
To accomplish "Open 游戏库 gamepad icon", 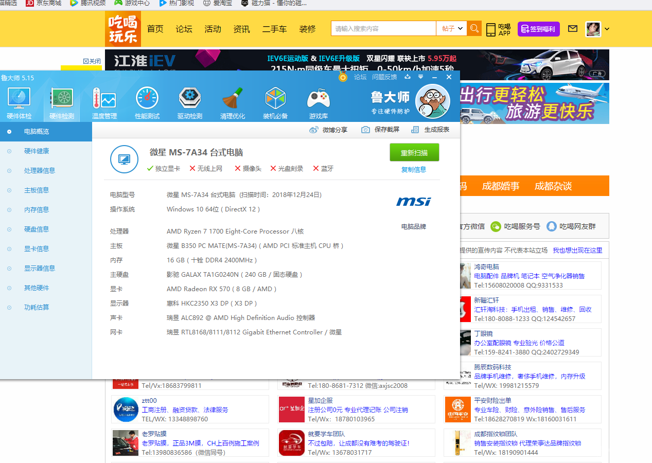I will point(319,103).
